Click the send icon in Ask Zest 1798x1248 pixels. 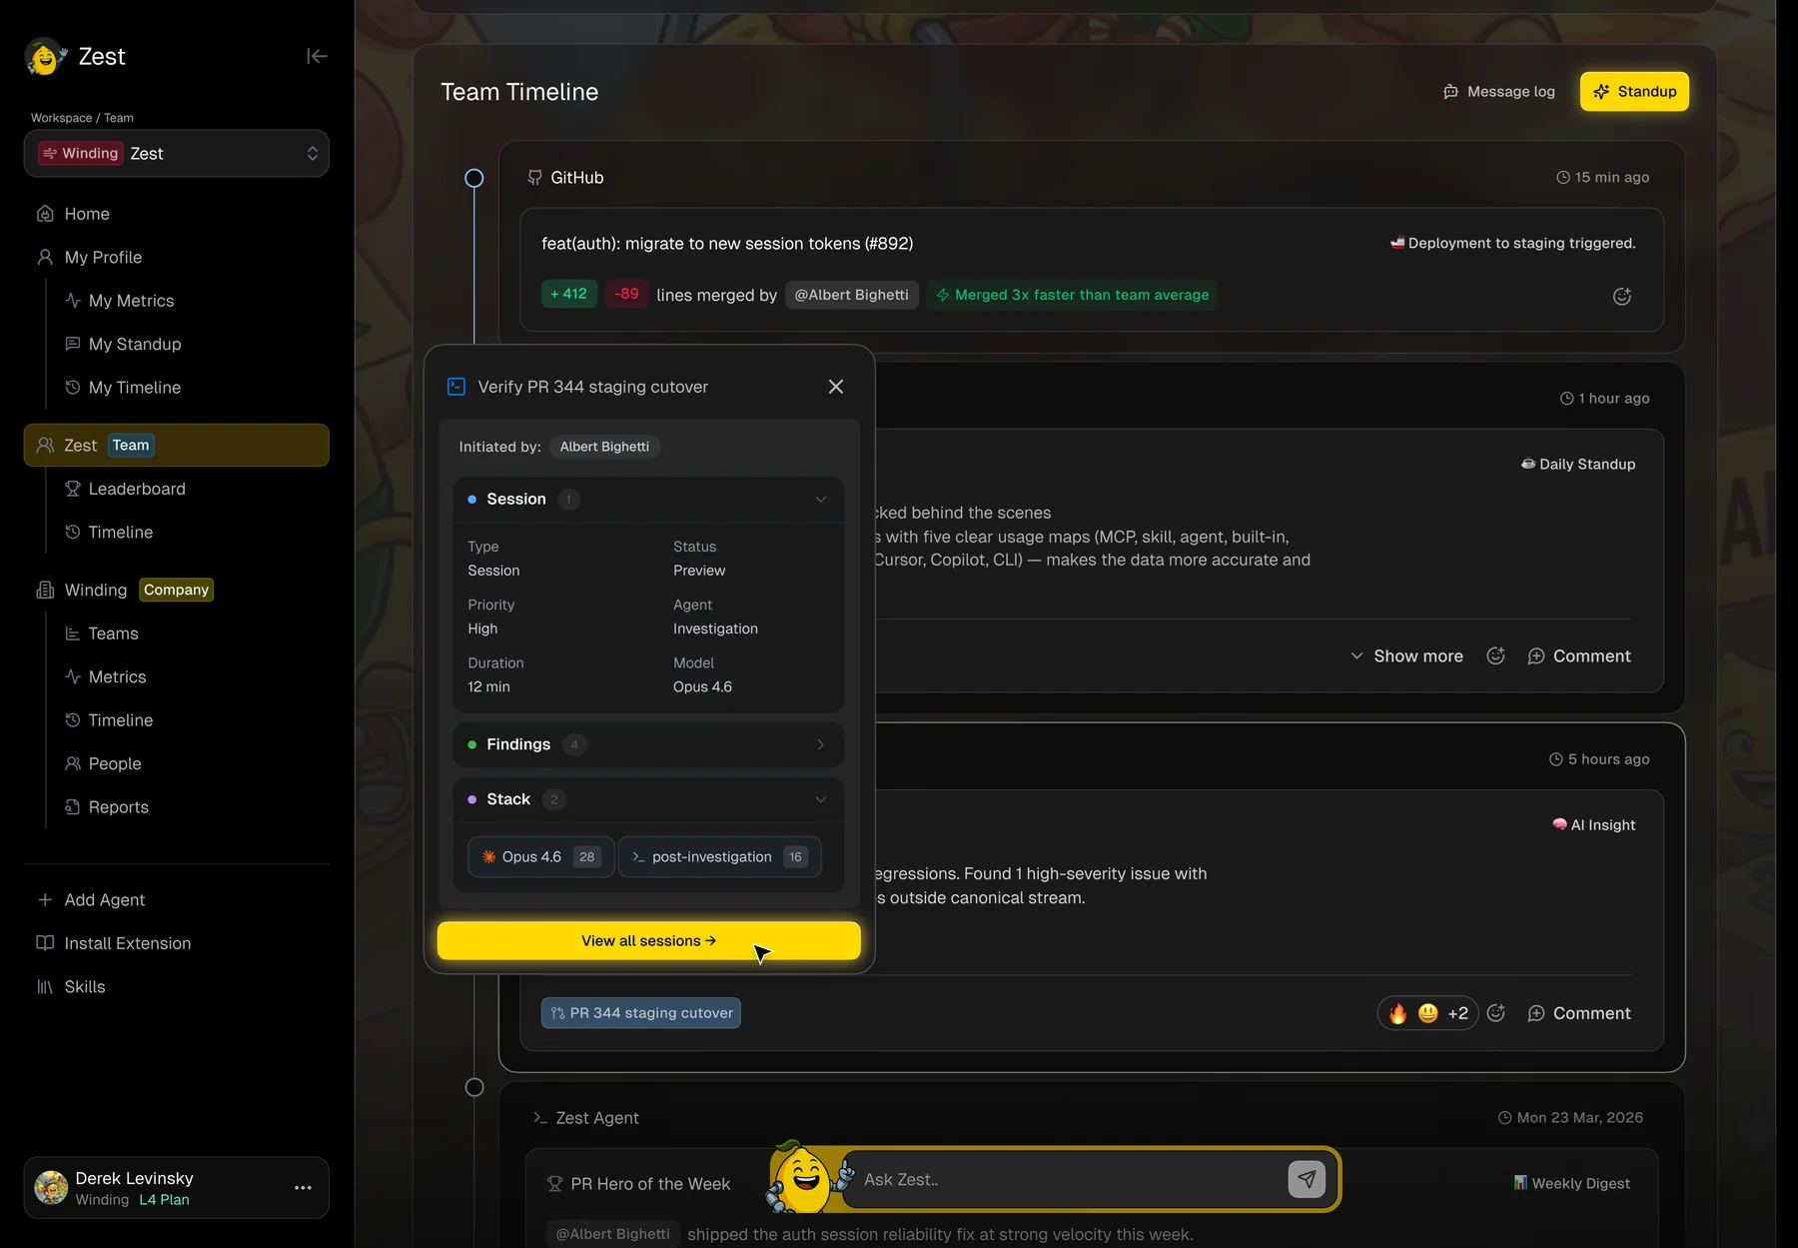click(1307, 1179)
